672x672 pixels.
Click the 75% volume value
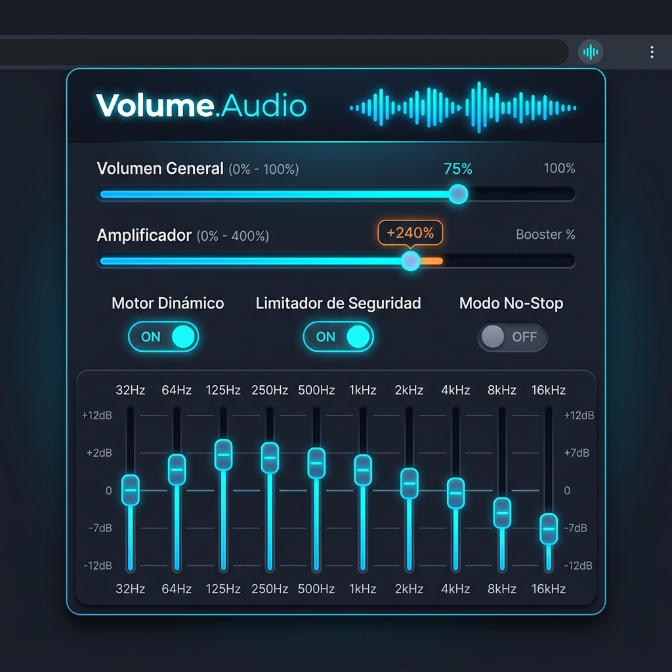point(457,169)
